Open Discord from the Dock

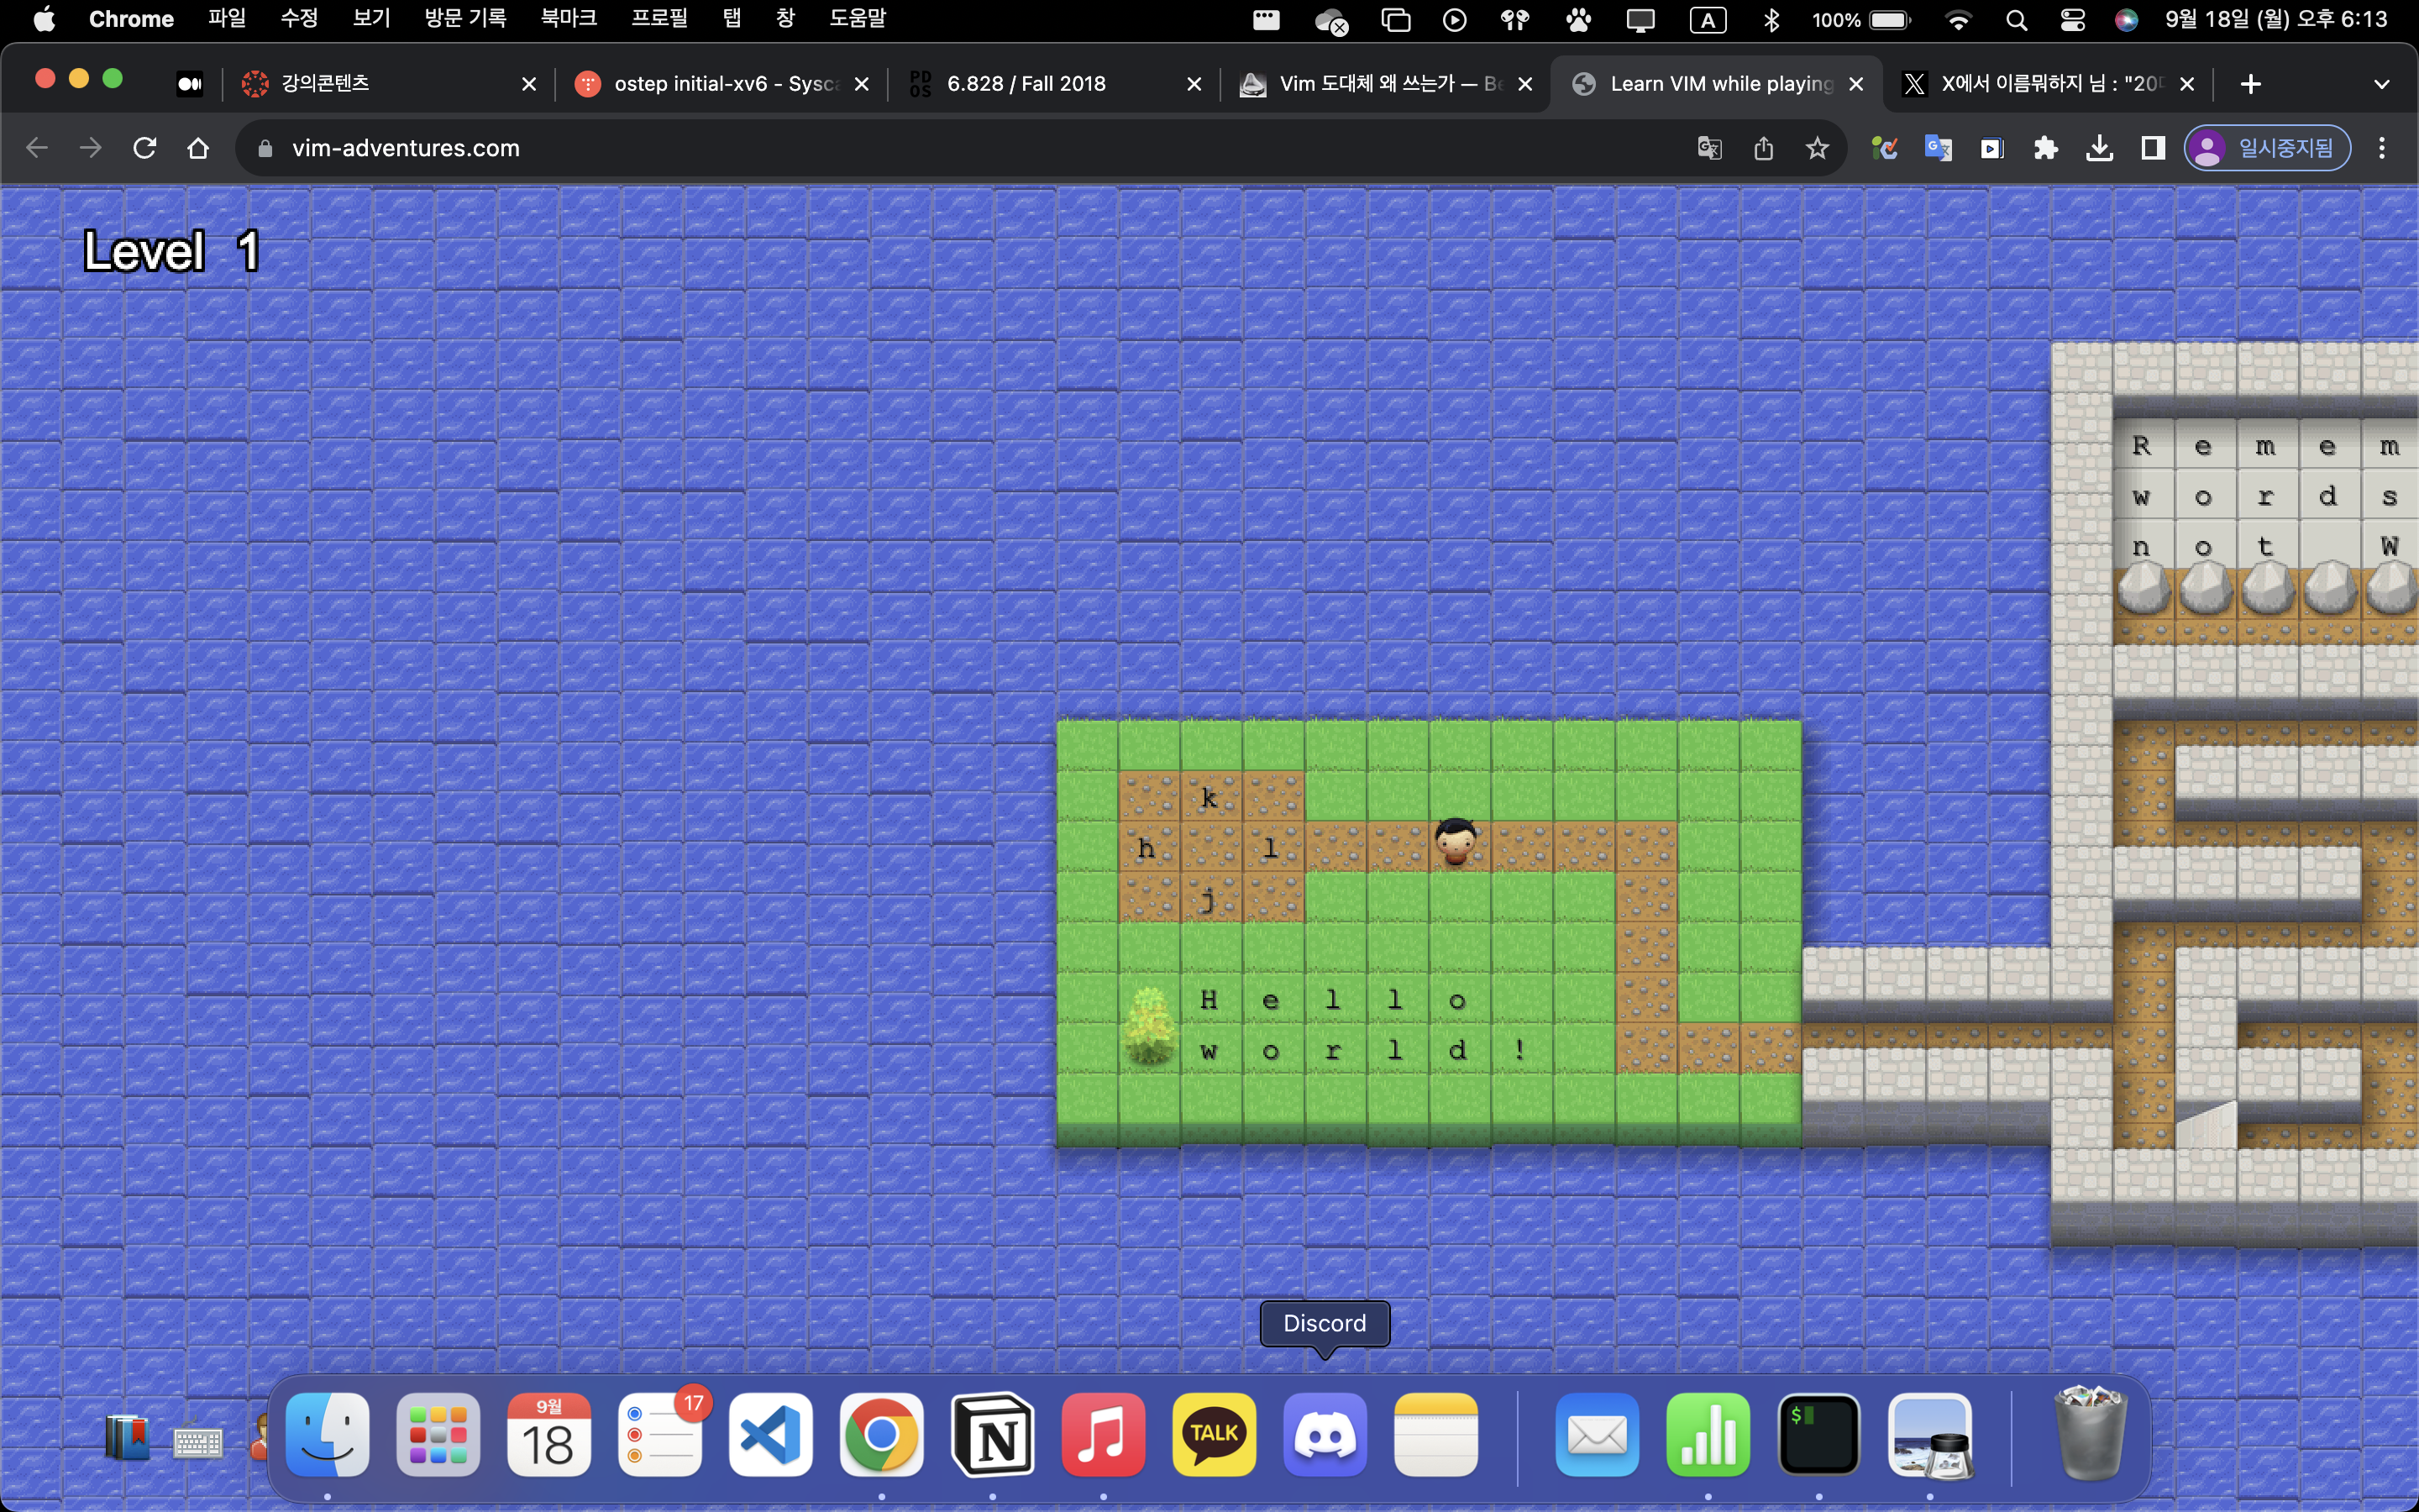click(x=1325, y=1434)
